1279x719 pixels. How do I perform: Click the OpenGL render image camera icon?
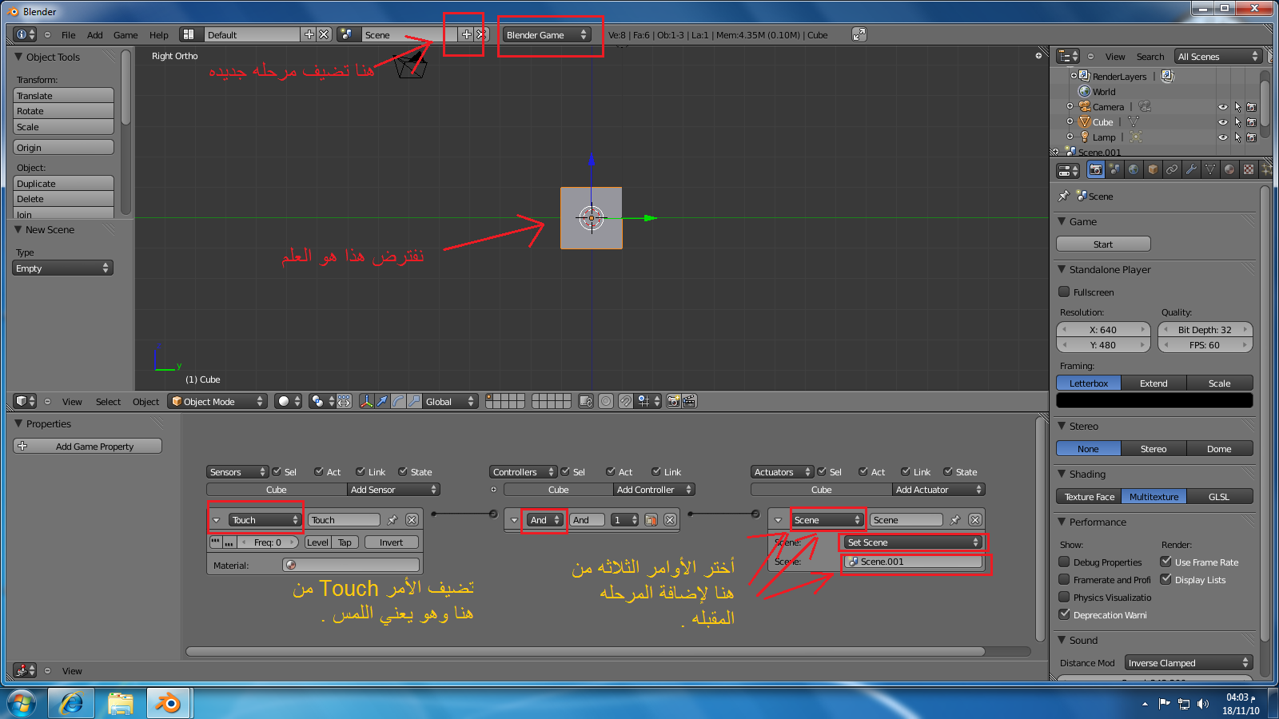coord(673,401)
